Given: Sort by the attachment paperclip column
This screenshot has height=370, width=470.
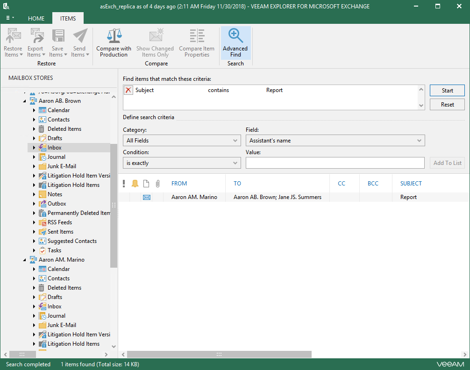Looking at the screenshot, I should tap(157, 184).
